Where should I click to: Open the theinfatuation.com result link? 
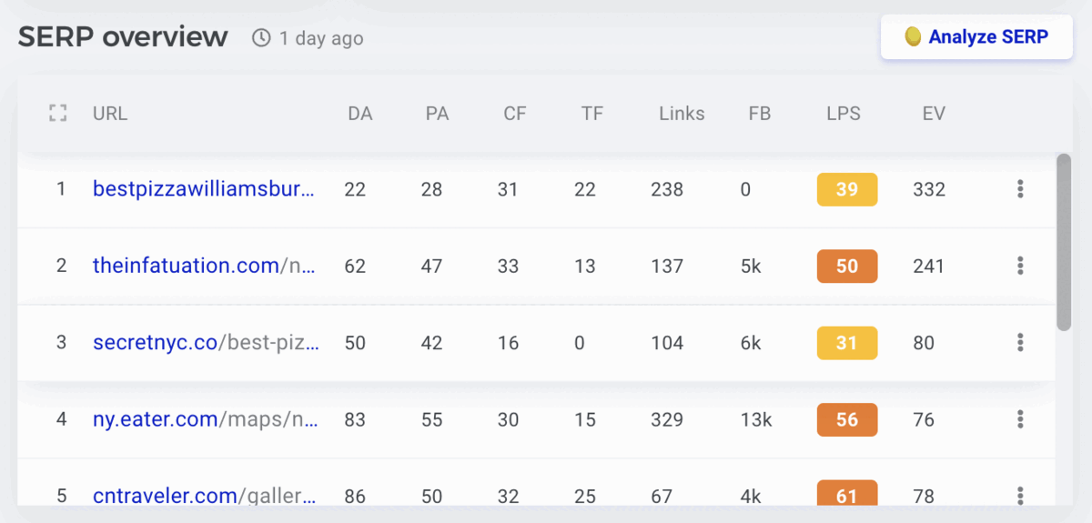pyautogui.click(x=204, y=266)
